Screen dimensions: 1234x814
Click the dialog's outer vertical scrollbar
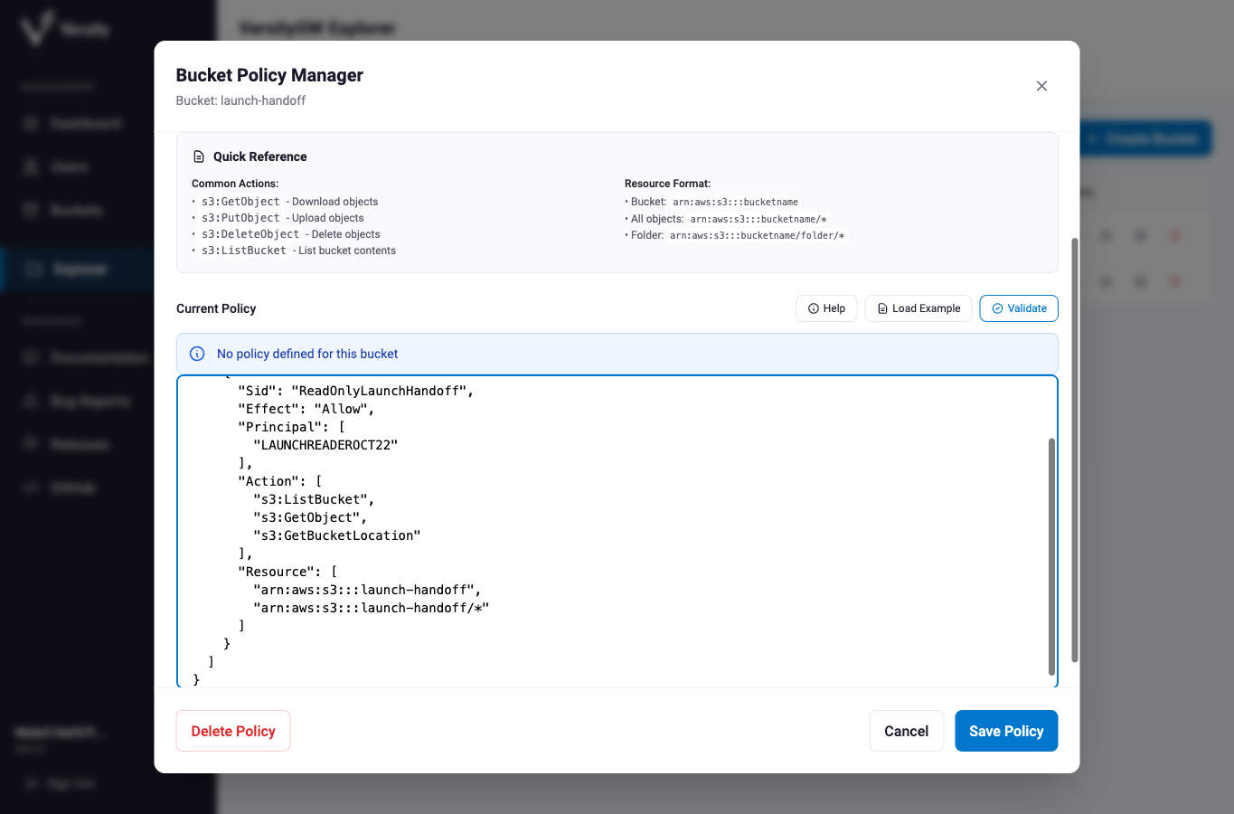point(1074,450)
